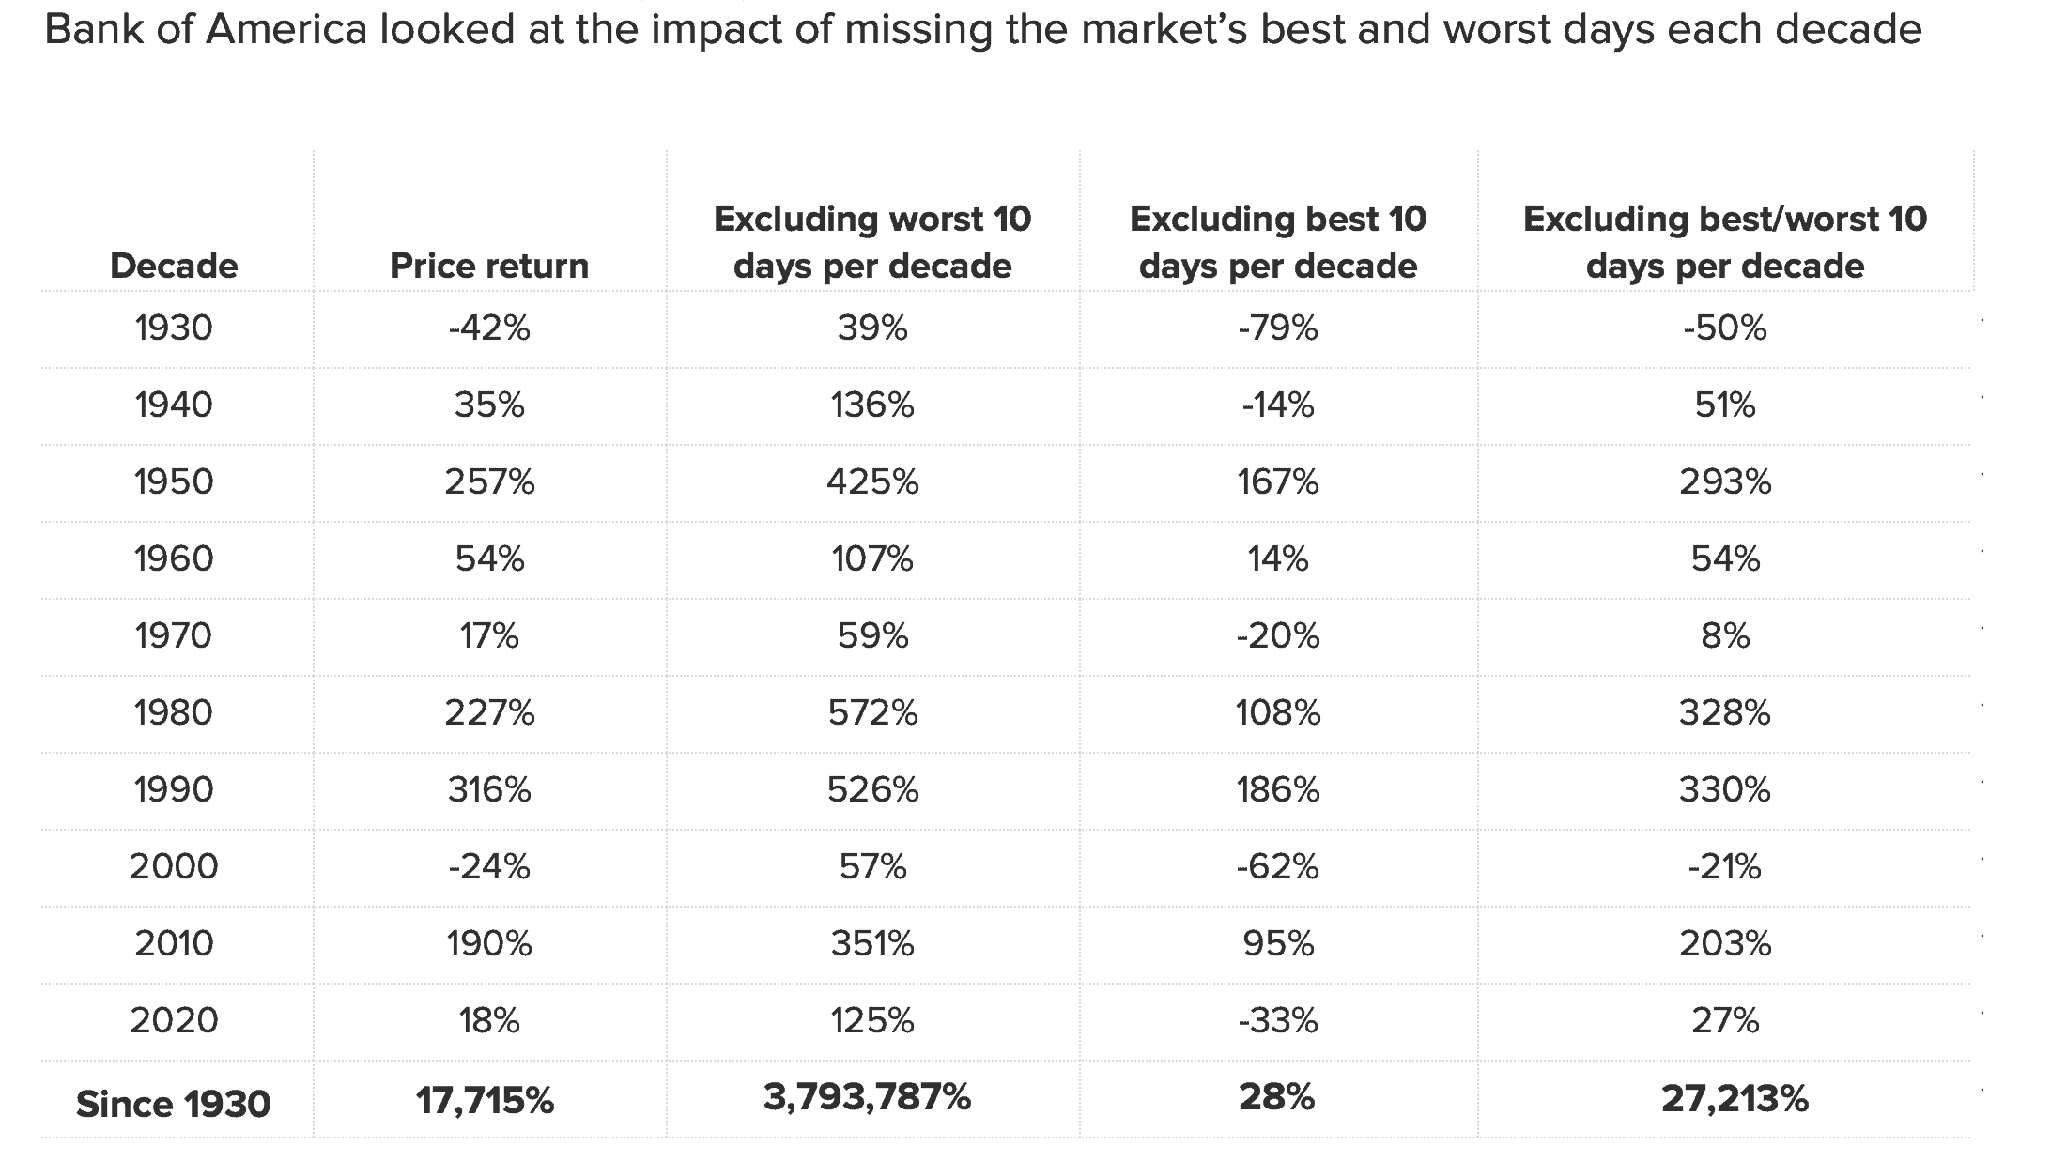Select the 1950 decade row label
Viewport: 2066px width, 1161px height.
[174, 482]
